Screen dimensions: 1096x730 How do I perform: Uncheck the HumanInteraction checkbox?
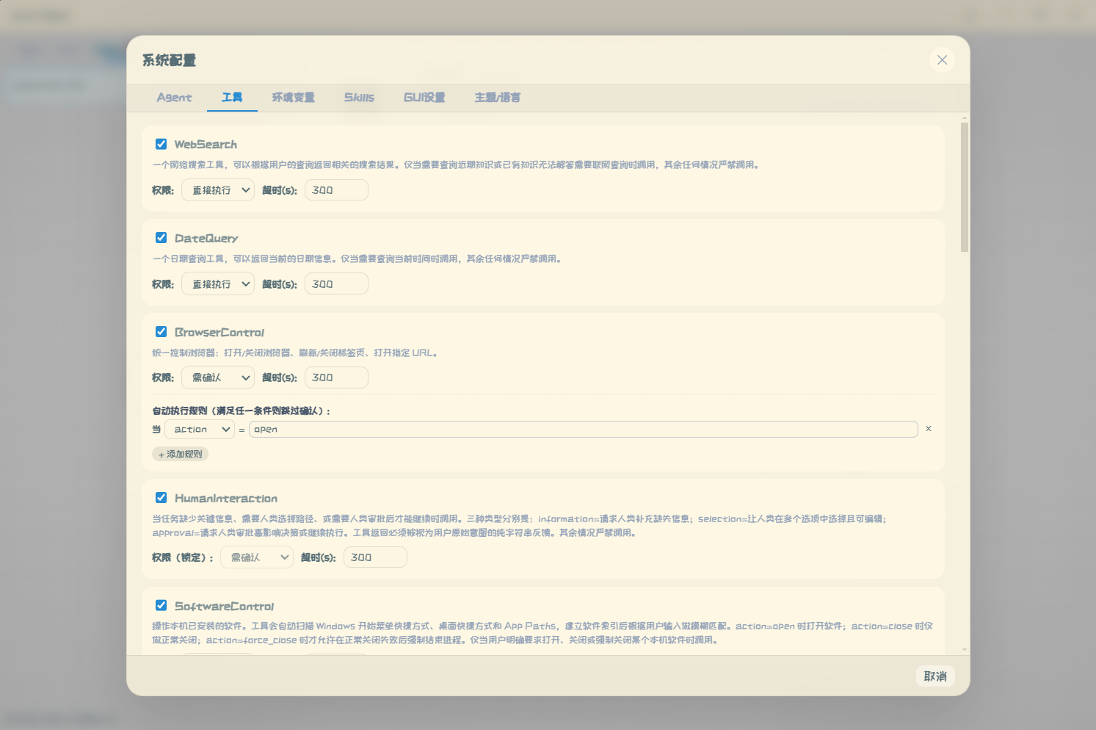[162, 498]
